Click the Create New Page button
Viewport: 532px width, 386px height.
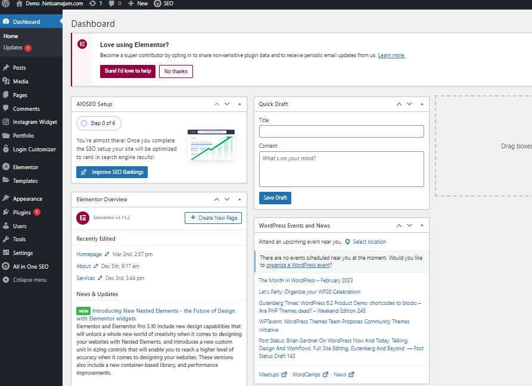[x=213, y=218]
